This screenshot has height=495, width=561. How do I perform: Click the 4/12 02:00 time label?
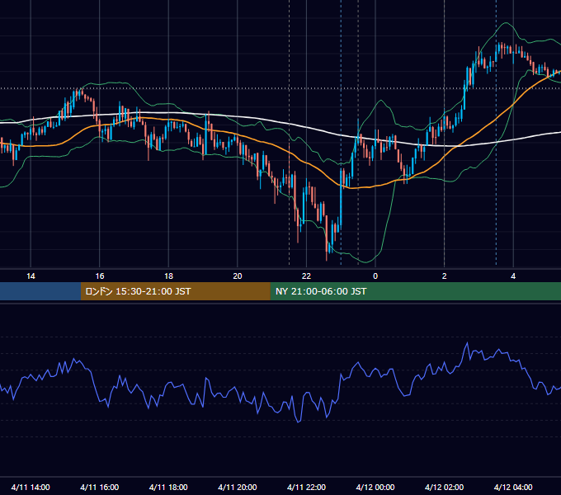(x=444, y=487)
